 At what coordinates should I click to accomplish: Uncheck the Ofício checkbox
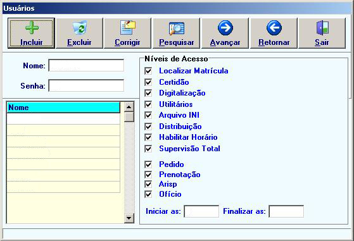point(148,194)
